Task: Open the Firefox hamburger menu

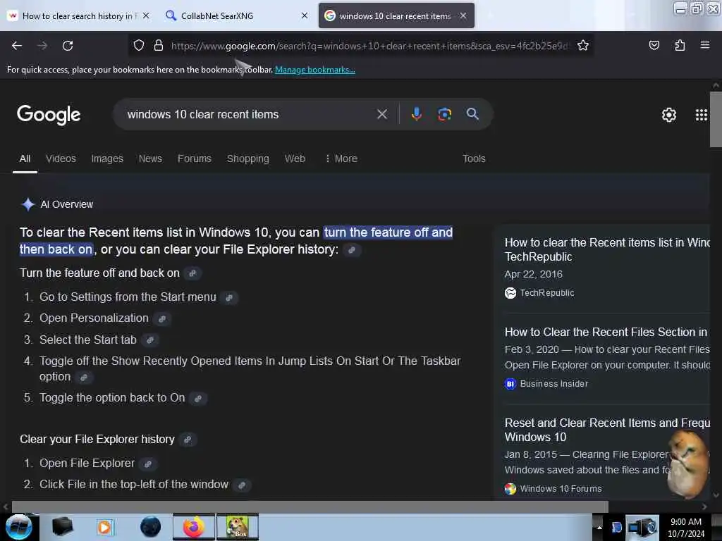Action: (704, 45)
